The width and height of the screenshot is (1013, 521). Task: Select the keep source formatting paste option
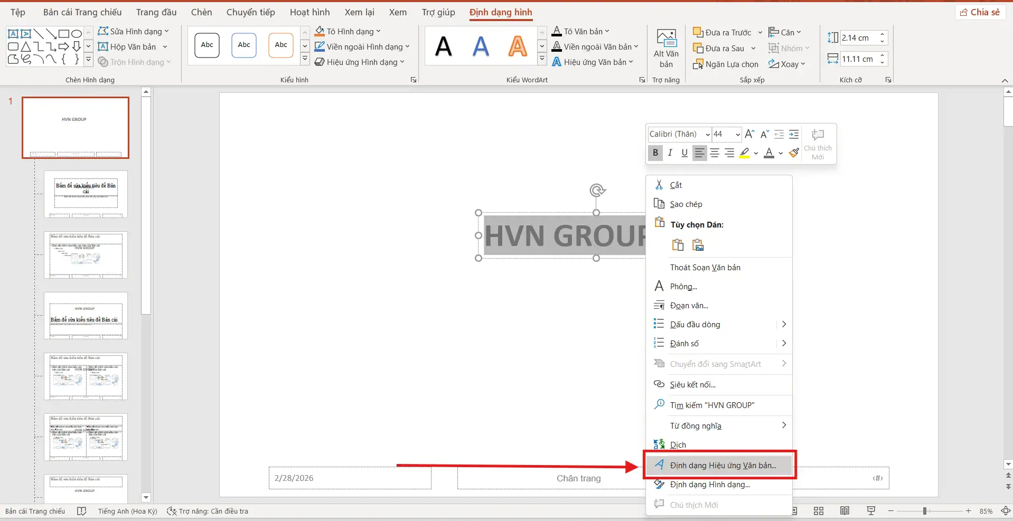[678, 245]
